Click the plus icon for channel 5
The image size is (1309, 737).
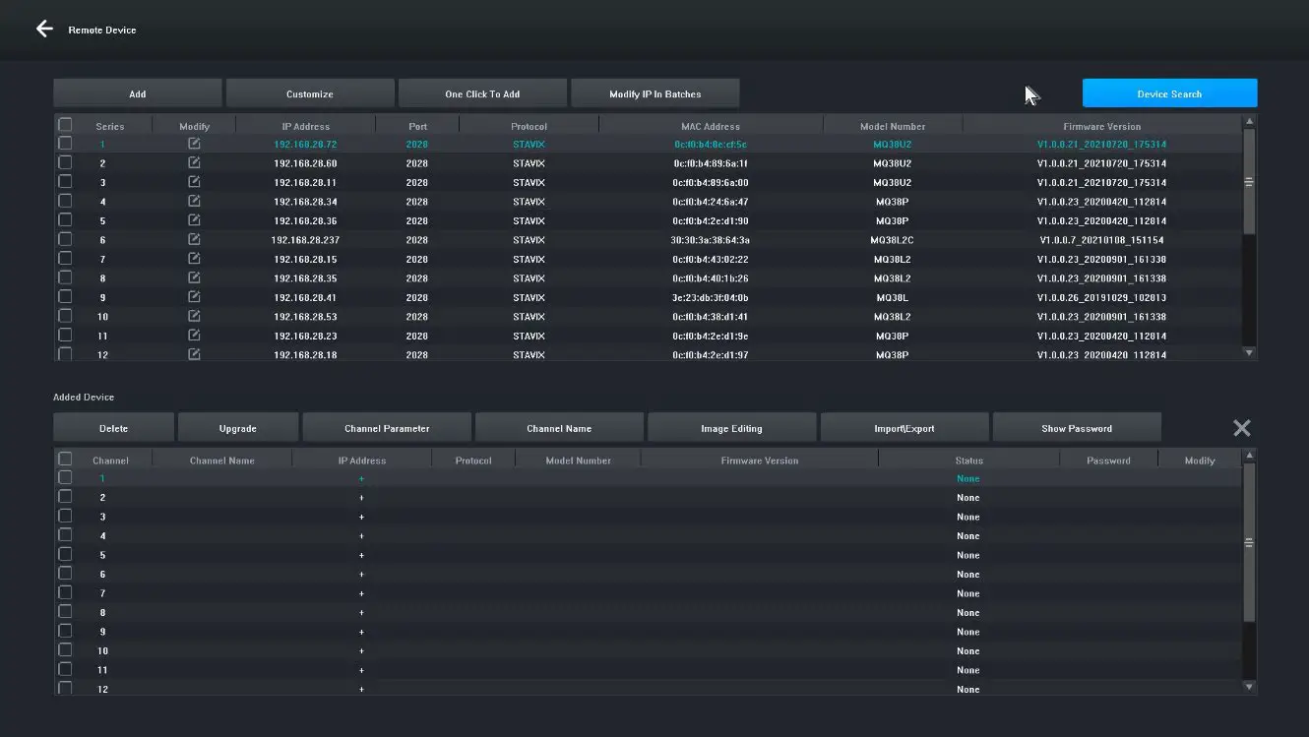pyautogui.click(x=362, y=555)
